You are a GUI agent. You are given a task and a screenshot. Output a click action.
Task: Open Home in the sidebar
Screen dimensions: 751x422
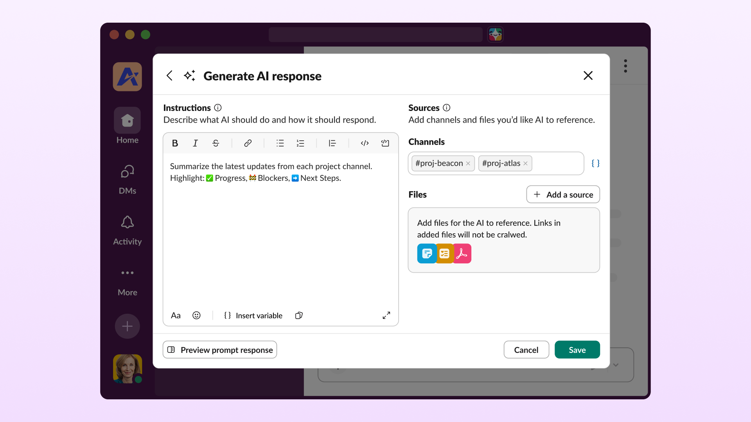coord(128,126)
